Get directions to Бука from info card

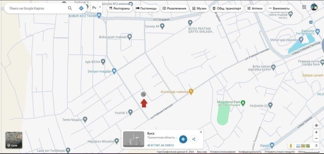pos(183,139)
